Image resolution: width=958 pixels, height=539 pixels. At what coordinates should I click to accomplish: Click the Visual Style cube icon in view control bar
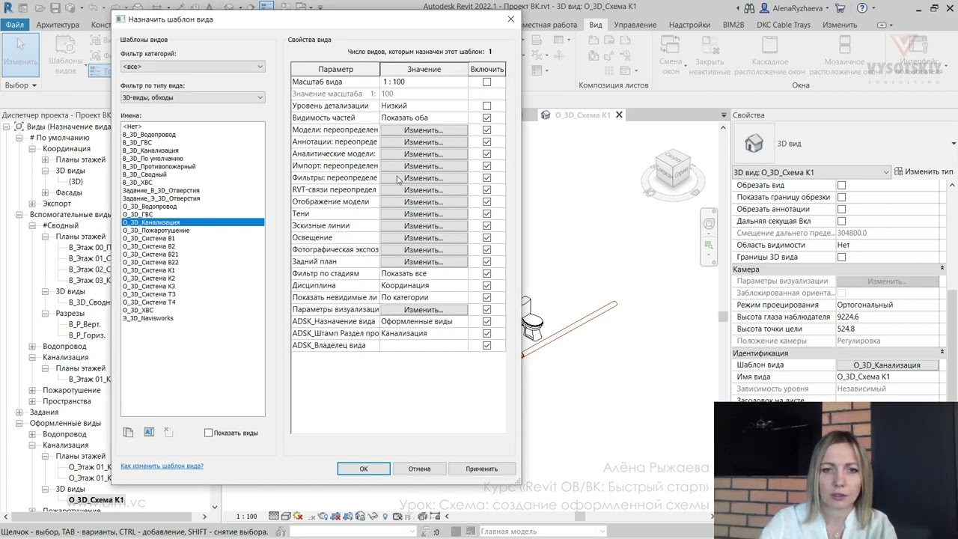click(x=286, y=517)
